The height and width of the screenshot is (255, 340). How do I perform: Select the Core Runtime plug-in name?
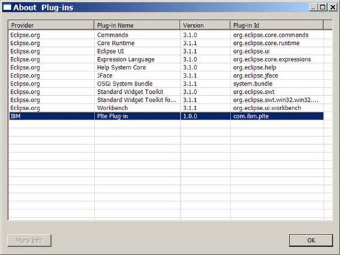[116, 43]
